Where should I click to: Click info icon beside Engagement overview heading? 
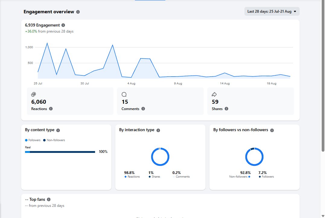pyautogui.click(x=78, y=12)
